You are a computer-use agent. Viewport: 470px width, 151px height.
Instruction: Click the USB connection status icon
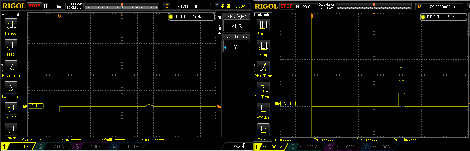(237, 146)
